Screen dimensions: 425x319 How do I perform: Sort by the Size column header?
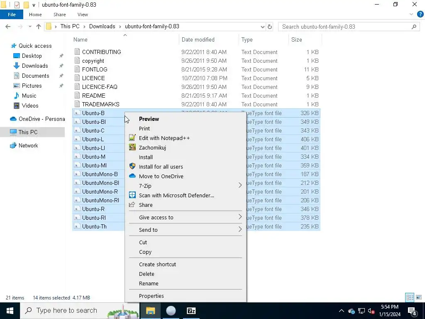point(296,39)
